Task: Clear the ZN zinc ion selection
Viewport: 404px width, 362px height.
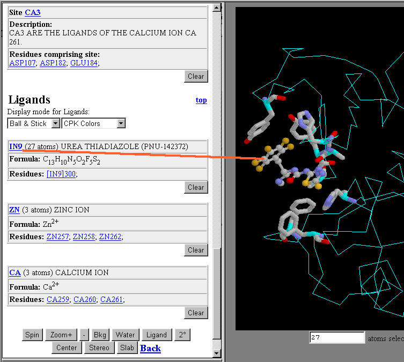Action: 196,250
